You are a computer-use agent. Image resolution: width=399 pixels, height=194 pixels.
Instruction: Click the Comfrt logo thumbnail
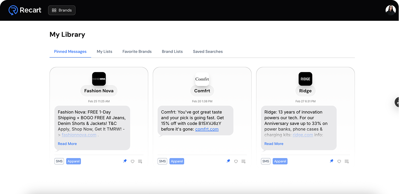[202, 79]
